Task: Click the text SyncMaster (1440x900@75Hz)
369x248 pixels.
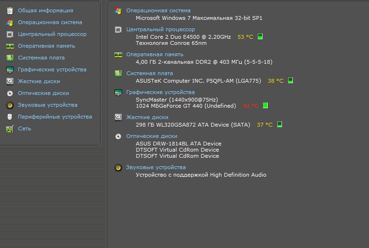Action: pos(177,100)
